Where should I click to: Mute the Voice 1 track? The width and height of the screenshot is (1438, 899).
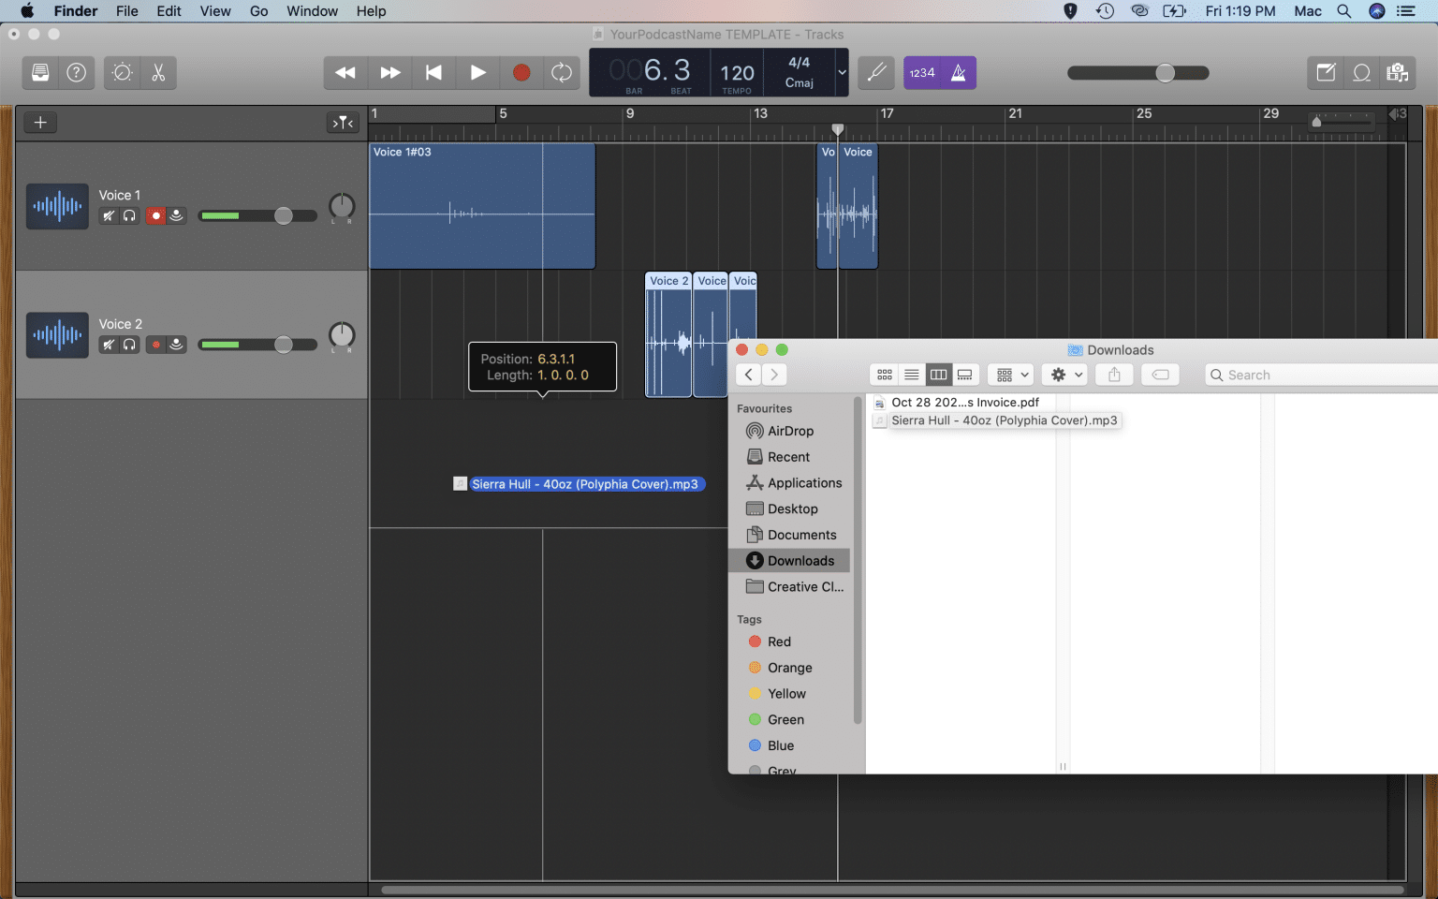pos(109,215)
